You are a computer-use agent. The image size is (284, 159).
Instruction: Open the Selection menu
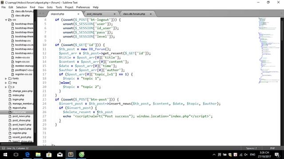21,7
